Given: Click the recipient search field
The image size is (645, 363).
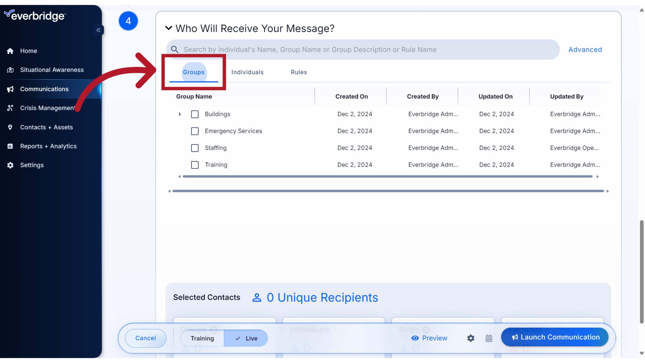Looking at the screenshot, I should click(336, 49).
